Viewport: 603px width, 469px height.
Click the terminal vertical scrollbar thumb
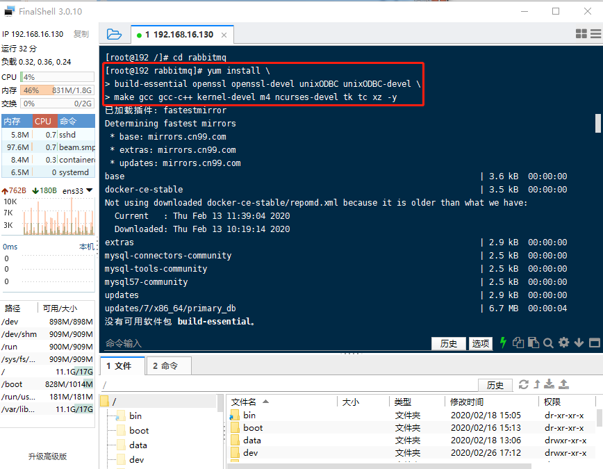(598, 123)
